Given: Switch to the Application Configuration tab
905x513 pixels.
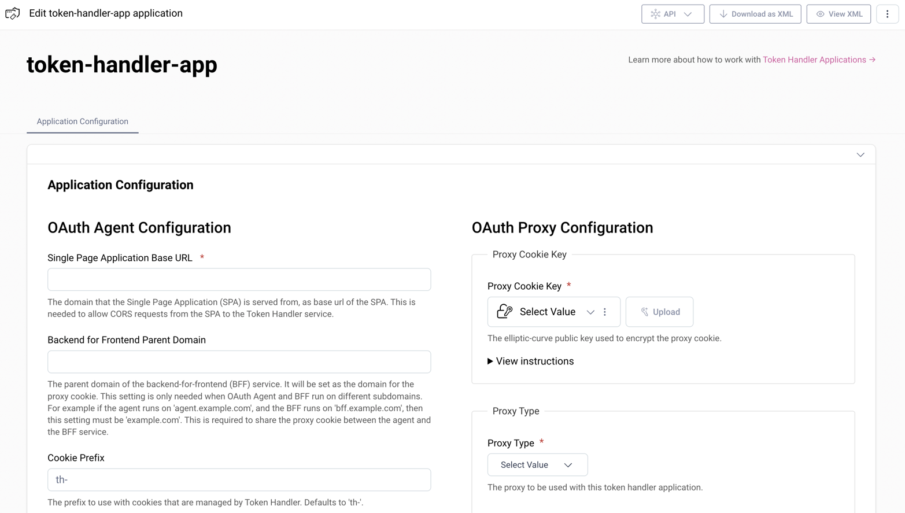Looking at the screenshot, I should point(82,121).
